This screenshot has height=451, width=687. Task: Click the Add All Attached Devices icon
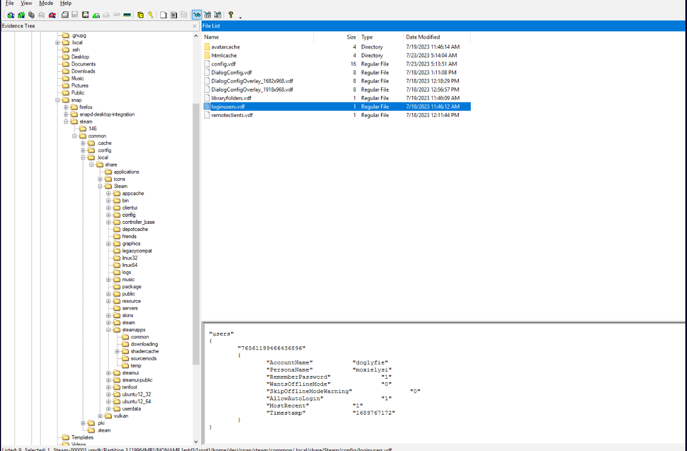(x=21, y=15)
